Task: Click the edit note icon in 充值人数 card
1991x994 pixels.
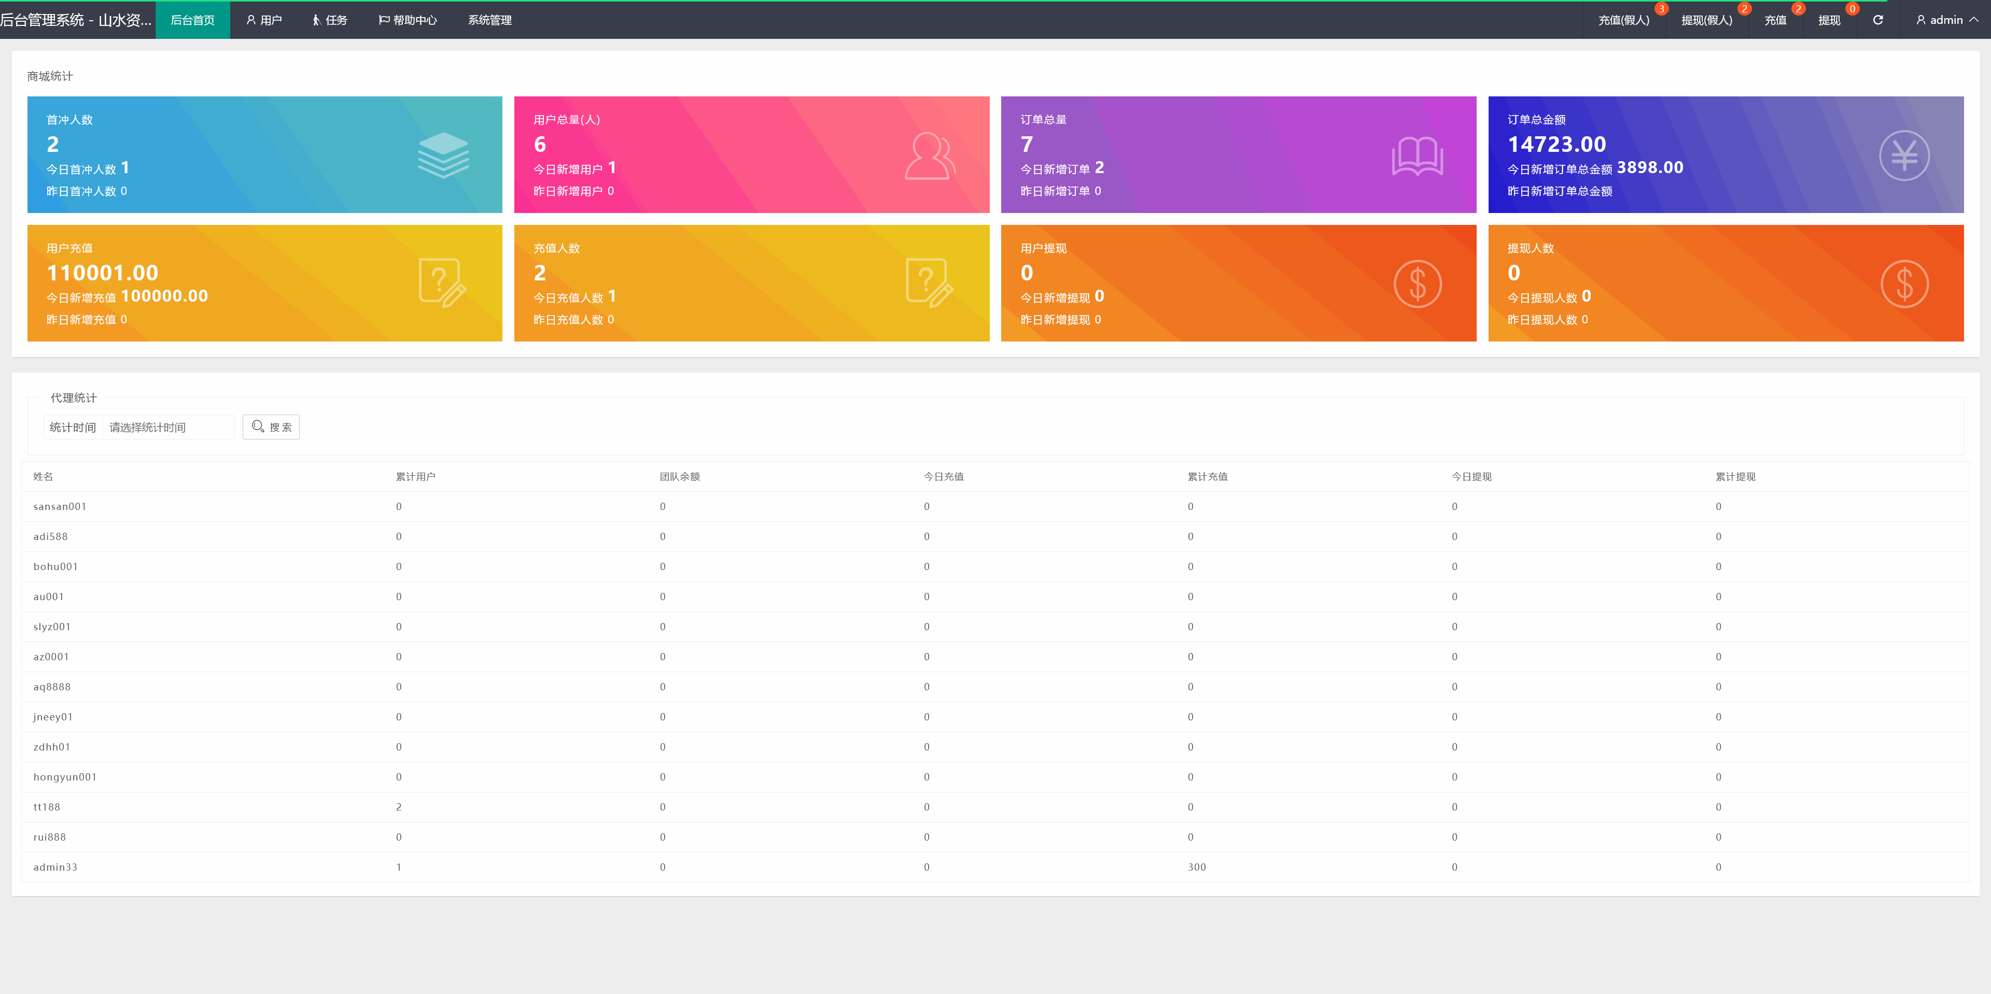Action: point(929,283)
